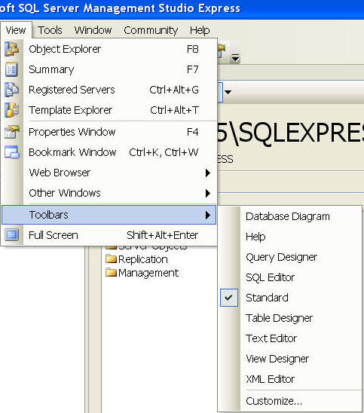Choose Bookmark Window menu entry
This screenshot has height=413, width=364.
tap(109, 152)
